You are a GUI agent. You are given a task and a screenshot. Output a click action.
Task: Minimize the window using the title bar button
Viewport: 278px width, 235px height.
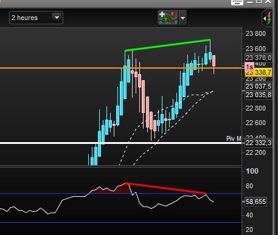click(x=249, y=2)
